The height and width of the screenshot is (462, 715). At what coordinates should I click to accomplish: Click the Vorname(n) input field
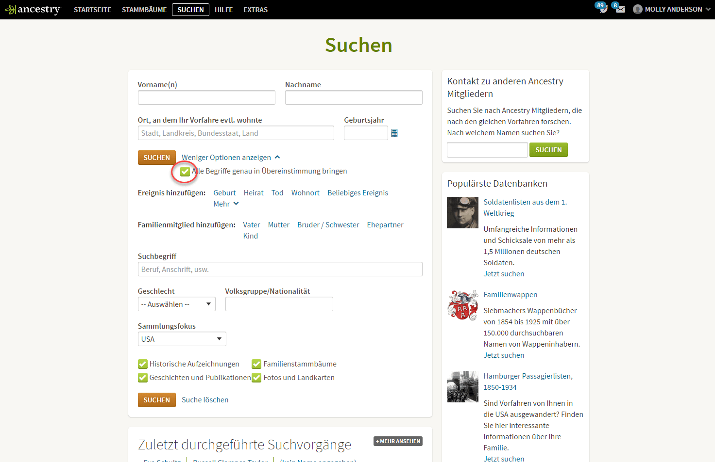(206, 97)
